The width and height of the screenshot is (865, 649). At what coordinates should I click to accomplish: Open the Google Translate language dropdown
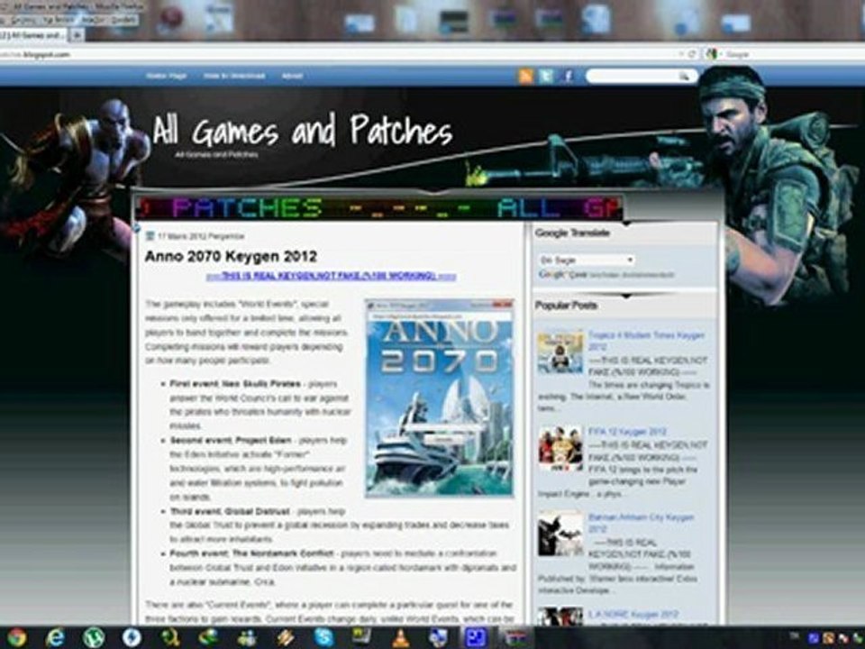pyautogui.click(x=586, y=260)
